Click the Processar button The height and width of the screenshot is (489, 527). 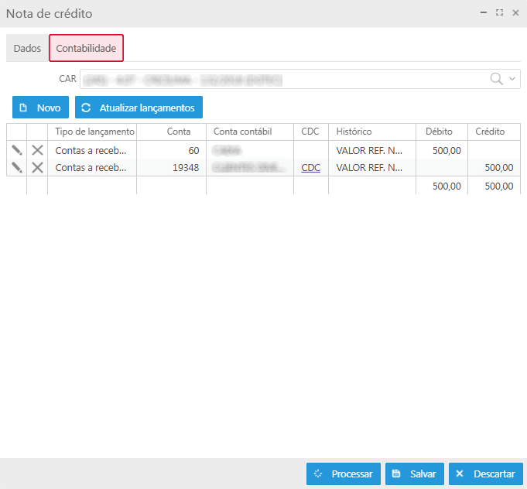pos(343,474)
